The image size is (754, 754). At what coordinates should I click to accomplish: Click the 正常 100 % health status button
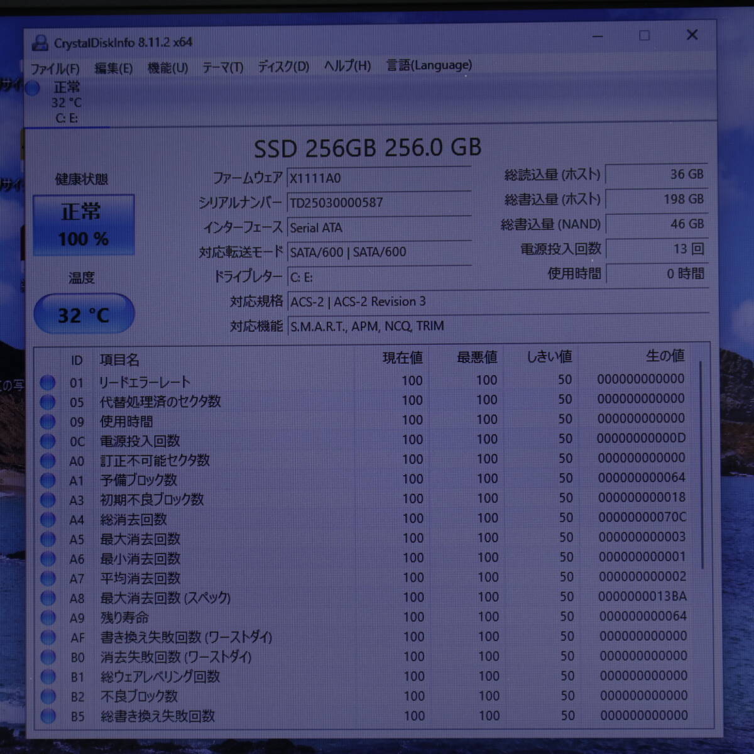[84, 225]
